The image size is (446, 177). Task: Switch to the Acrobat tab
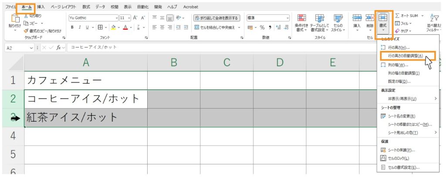click(191, 7)
